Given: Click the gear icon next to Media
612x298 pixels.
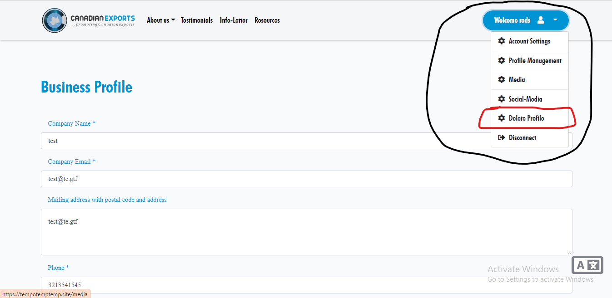Looking at the screenshot, I should 502,80.
